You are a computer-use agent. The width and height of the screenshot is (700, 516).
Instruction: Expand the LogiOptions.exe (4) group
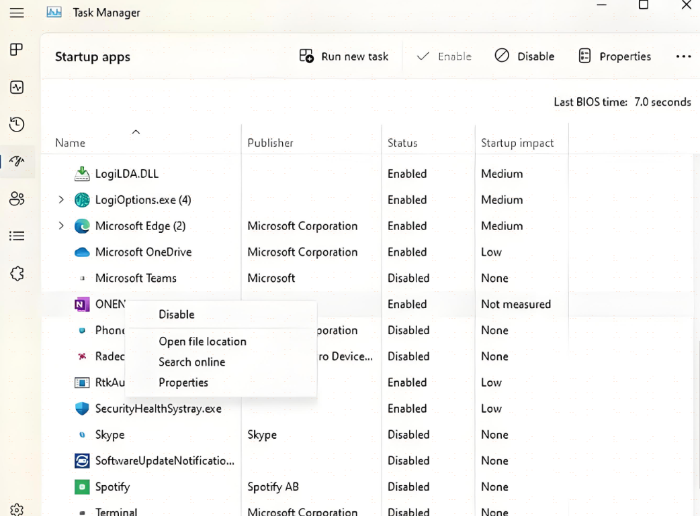coord(61,200)
